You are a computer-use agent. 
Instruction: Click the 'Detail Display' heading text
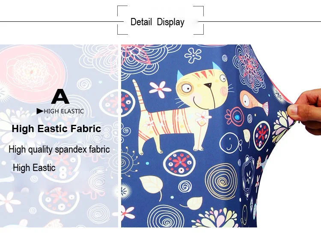(x=158, y=22)
